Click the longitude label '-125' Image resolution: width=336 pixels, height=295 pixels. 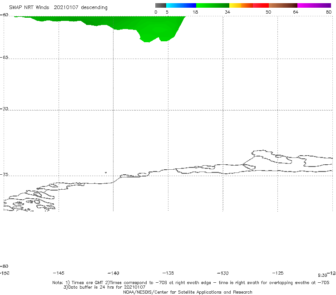(278, 273)
